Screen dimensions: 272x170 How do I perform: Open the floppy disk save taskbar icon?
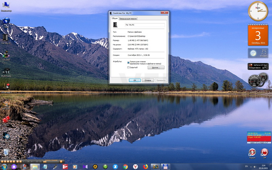[x=166, y=167]
